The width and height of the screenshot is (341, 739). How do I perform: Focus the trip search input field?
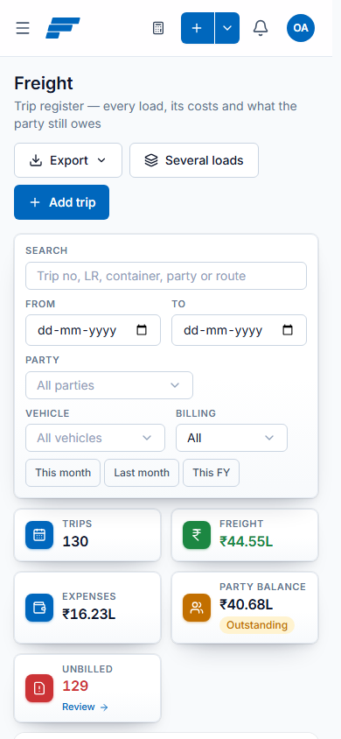click(166, 276)
